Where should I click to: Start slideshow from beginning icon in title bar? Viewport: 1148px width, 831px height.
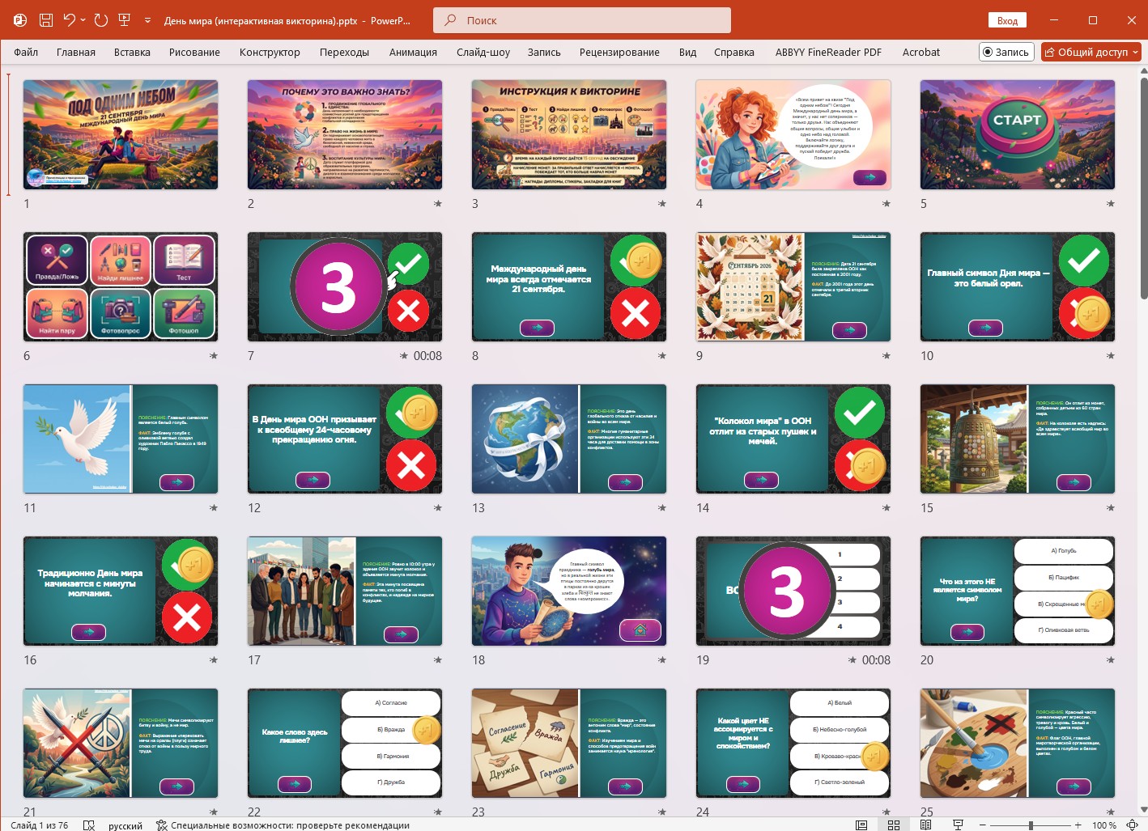click(x=125, y=20)
